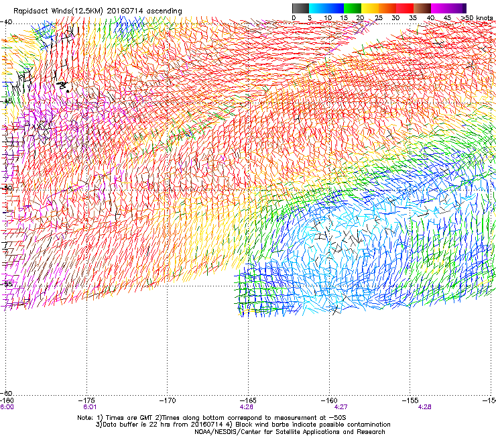Click the '25' legend scale label
496x436 pixels.
pos(379,18)
